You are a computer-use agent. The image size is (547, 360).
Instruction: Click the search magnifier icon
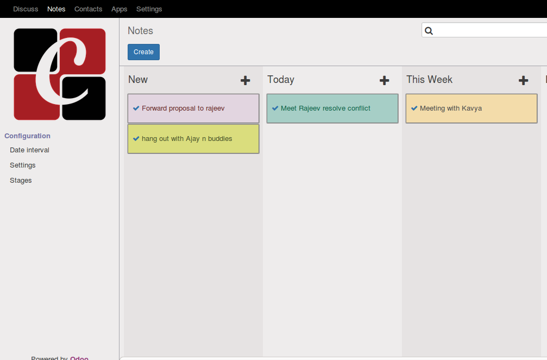pos(429,31)
